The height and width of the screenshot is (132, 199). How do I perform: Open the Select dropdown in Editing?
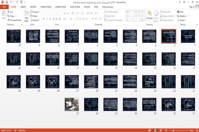[x=181, y=20]
